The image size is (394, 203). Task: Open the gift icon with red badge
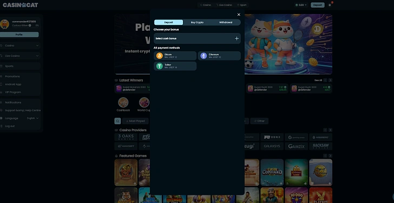[330, 5]
